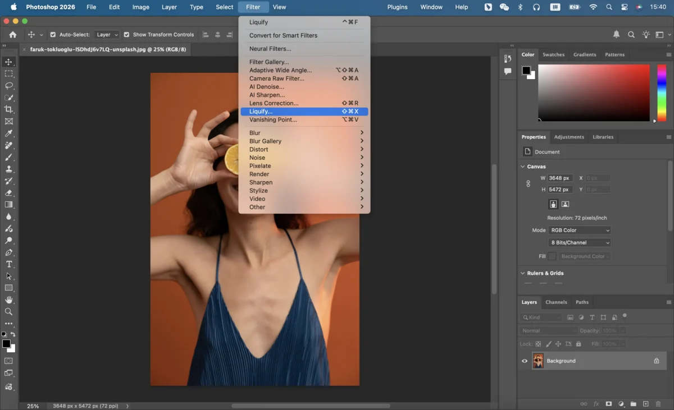Open the Add layer mask icon
The width and height of the screenshot is (674, 410).
[609, 403]
